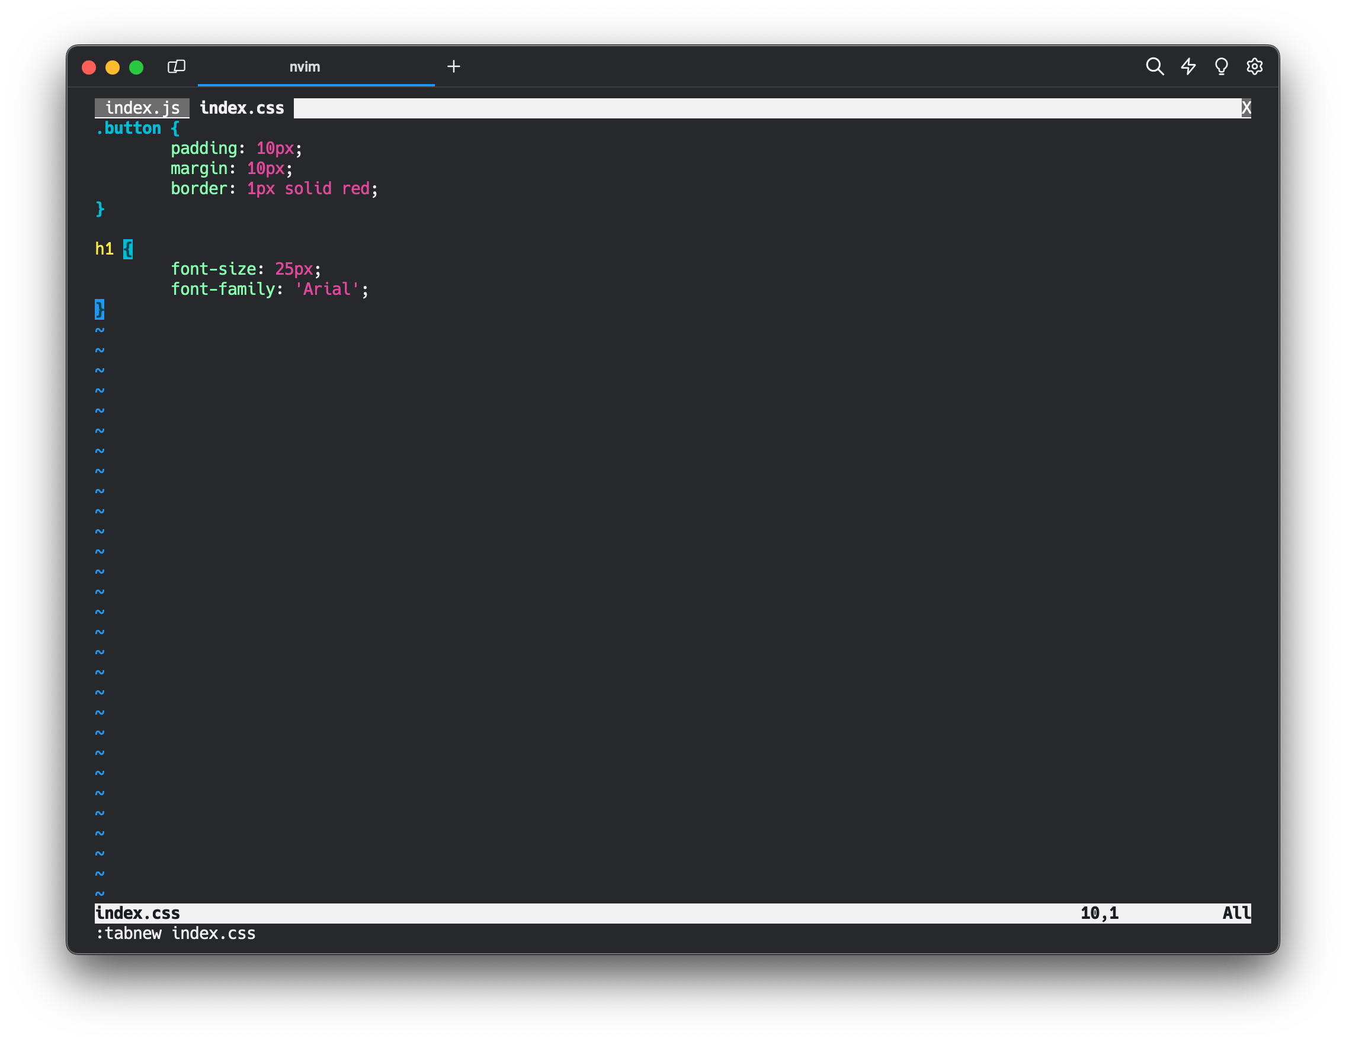Click the highlighted opening brace after h1

(x=127, y=249)
